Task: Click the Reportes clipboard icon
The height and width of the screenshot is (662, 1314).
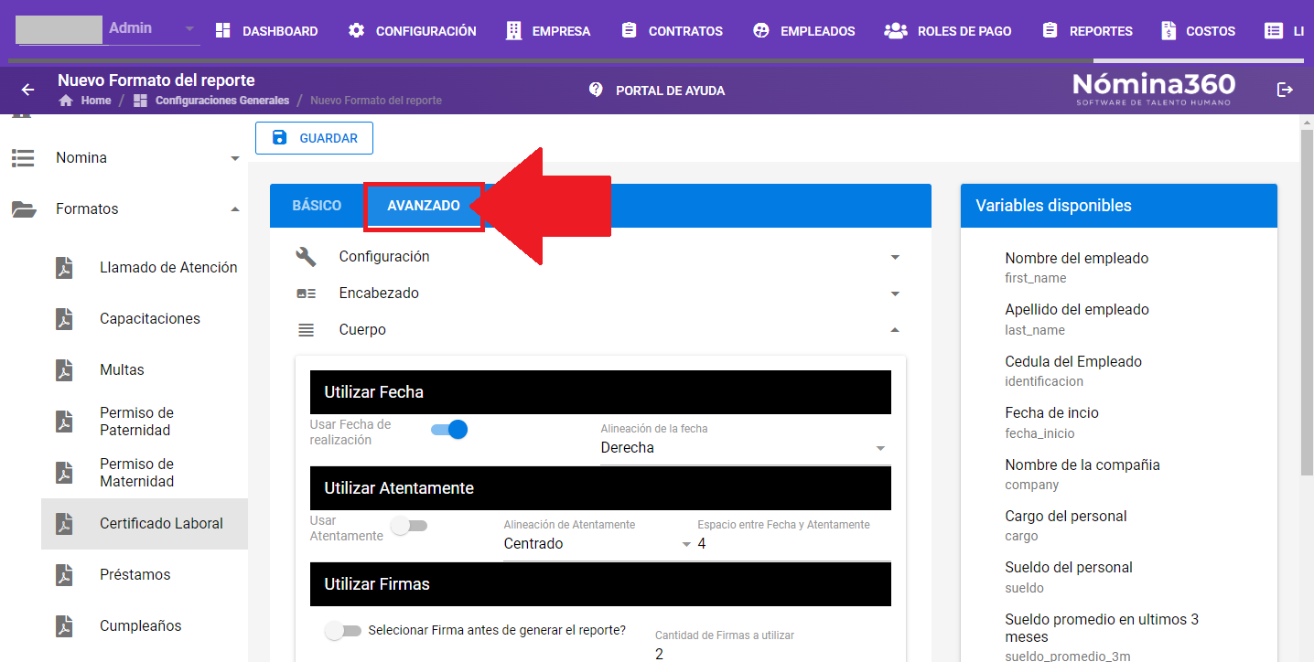Action: click(1050, 30)
